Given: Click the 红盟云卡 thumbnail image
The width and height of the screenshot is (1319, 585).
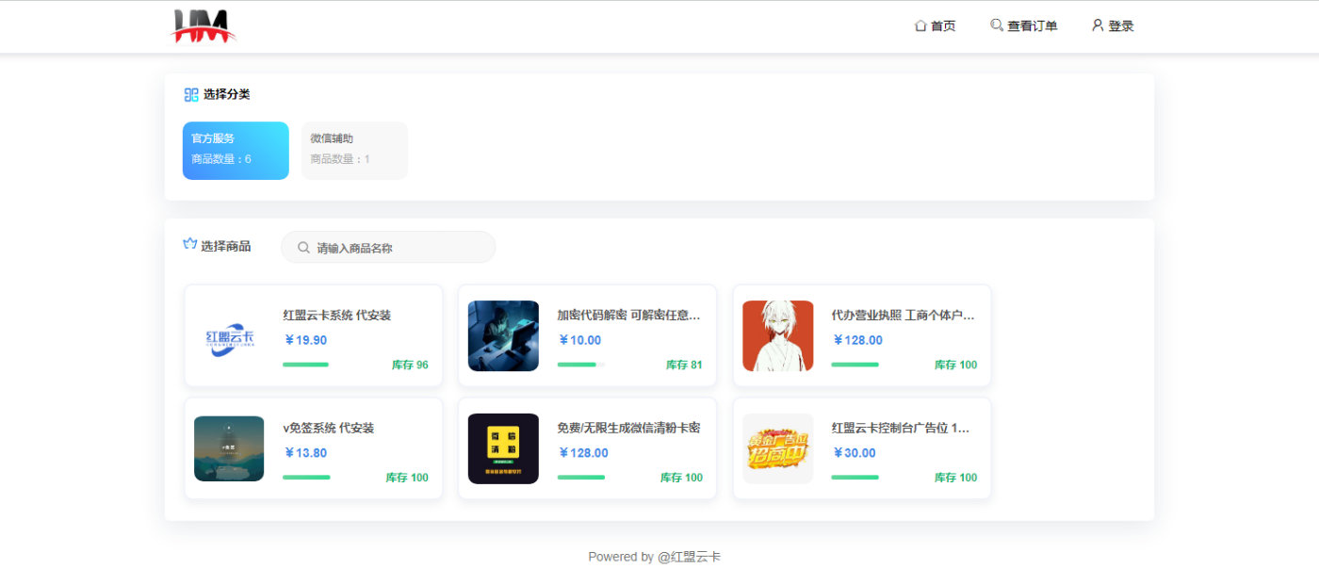Looking at the screenshot, I should [228, 335].
